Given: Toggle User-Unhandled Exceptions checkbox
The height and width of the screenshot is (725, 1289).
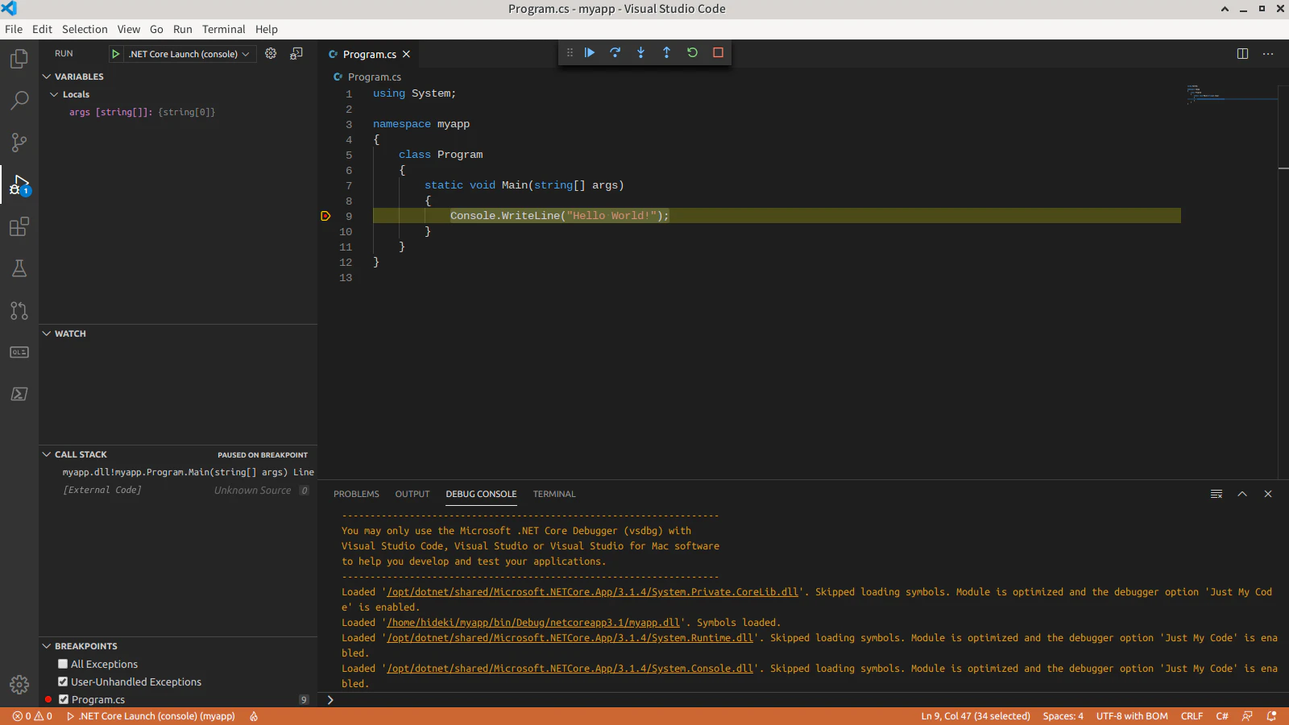Looking at the screenshot, I should point(63,681).
